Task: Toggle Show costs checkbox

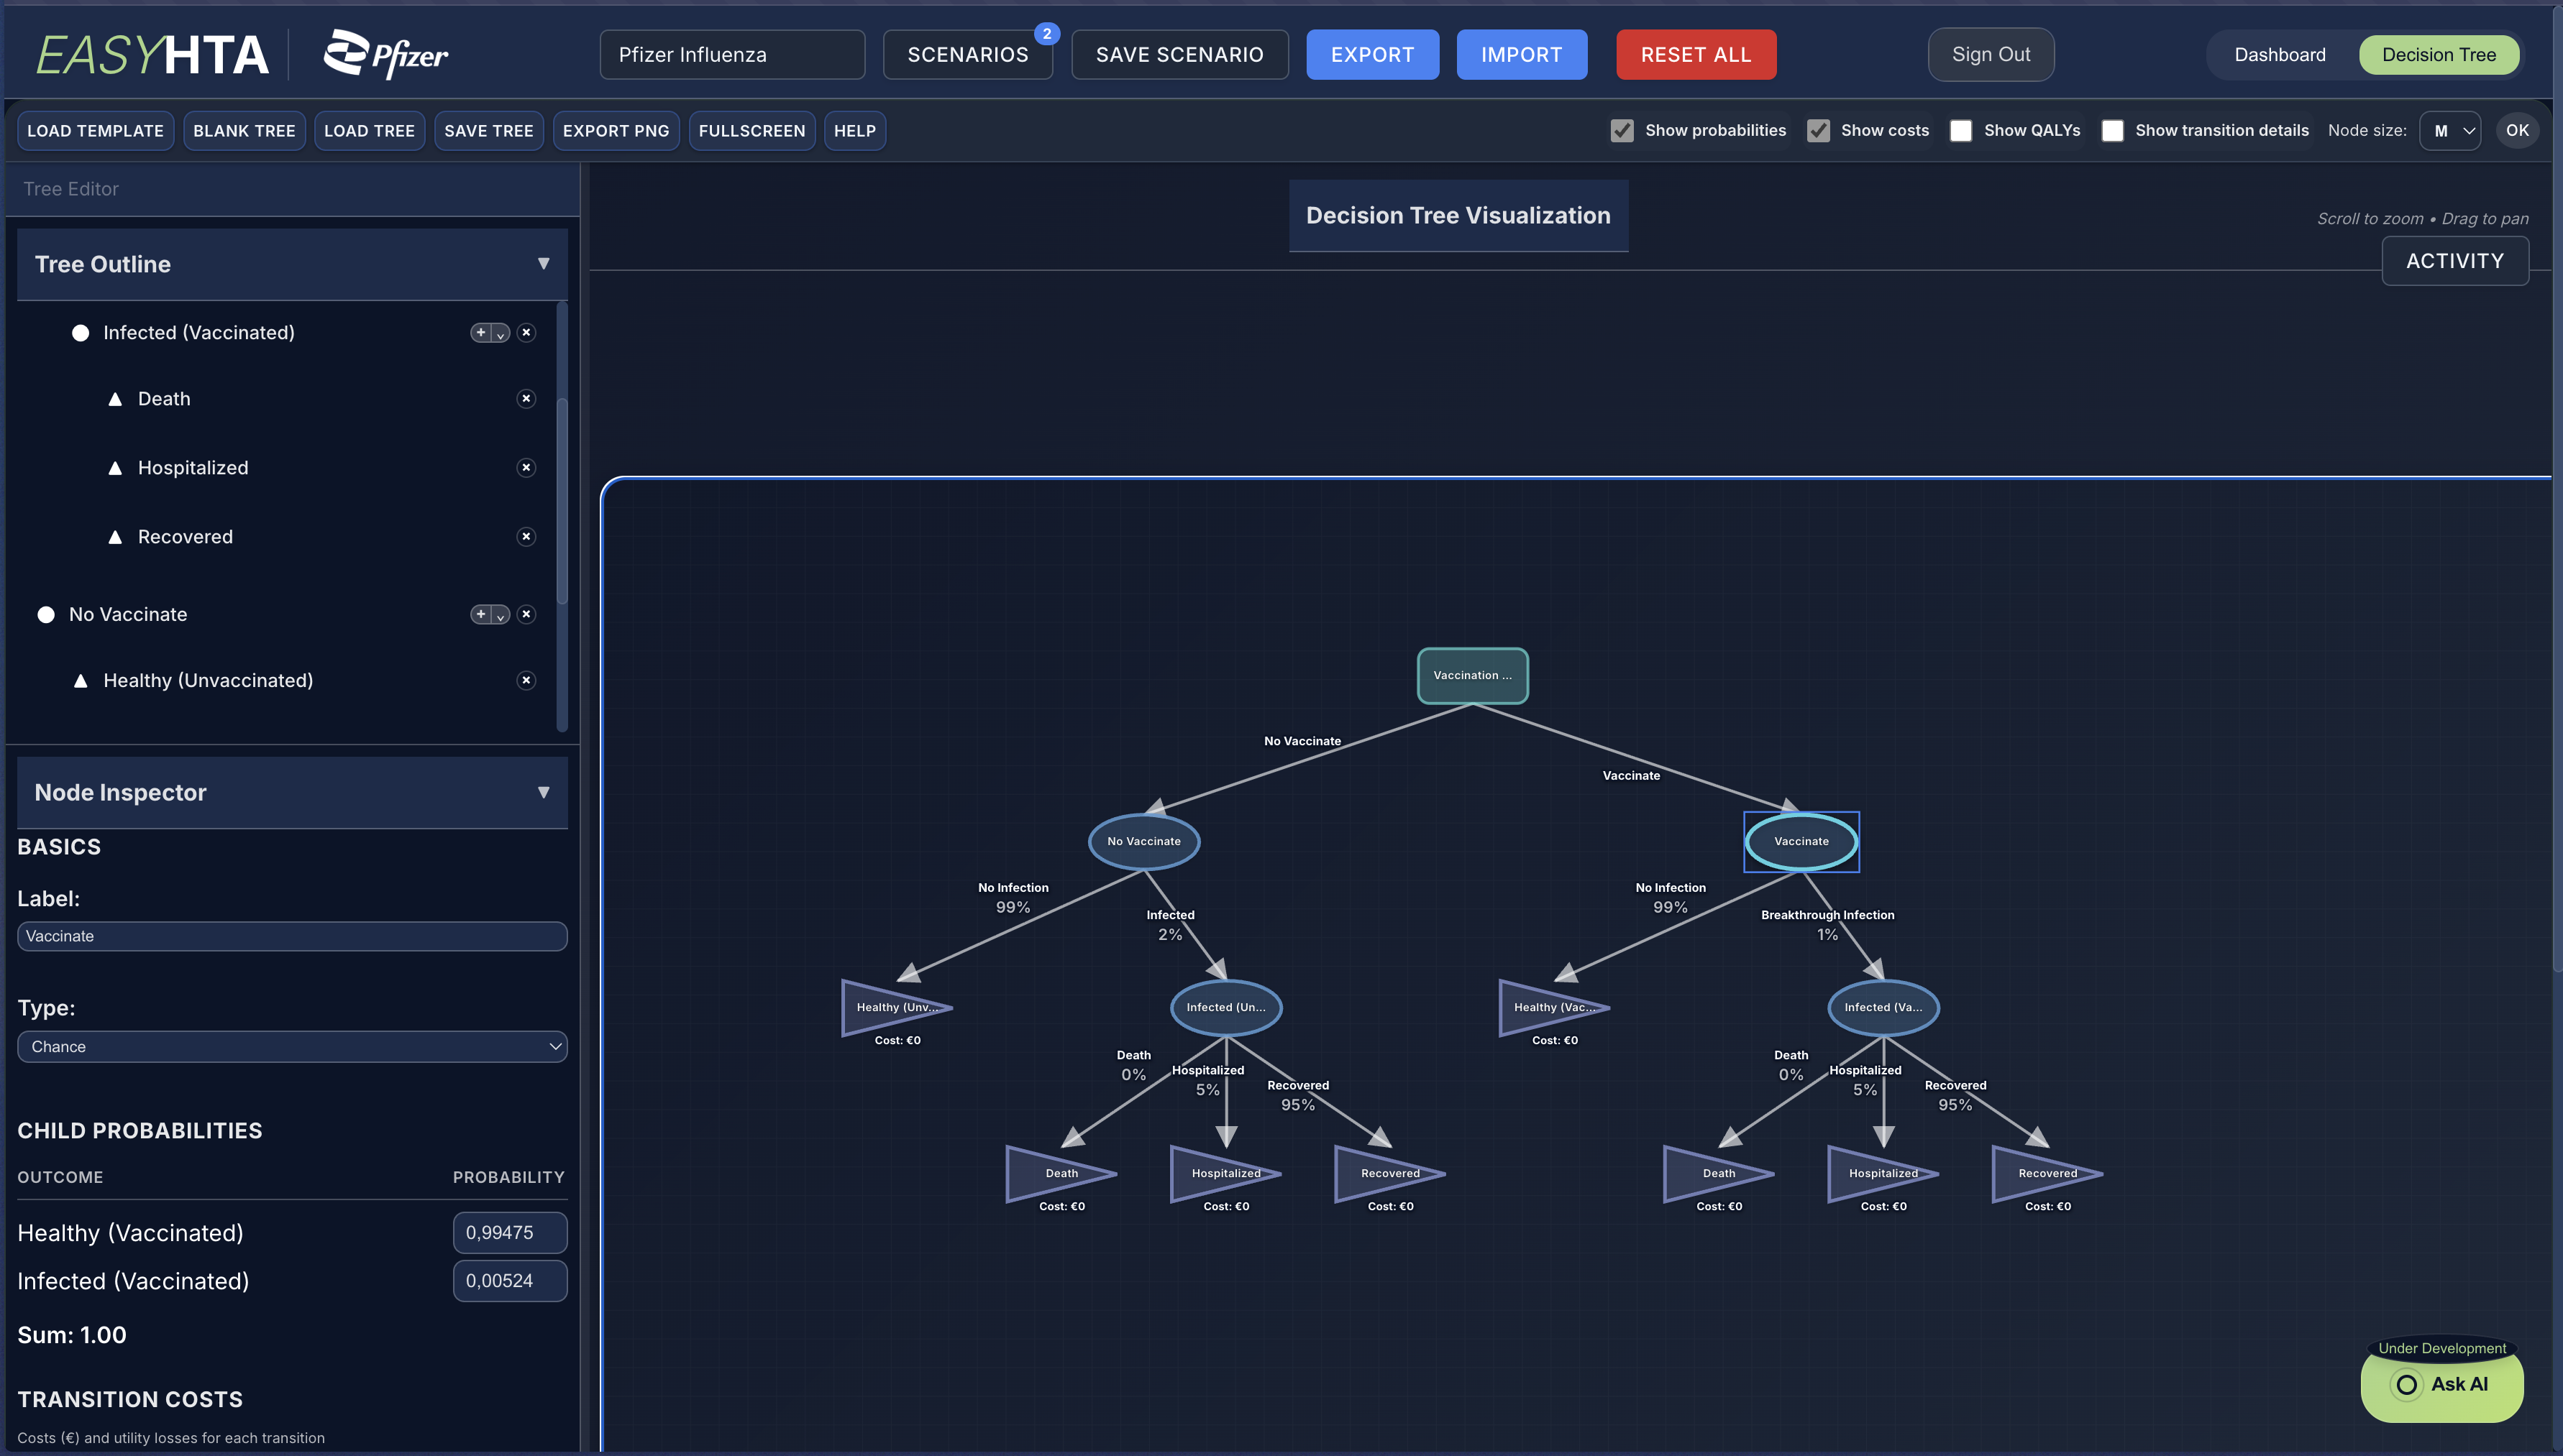Action: click(x=1818, y=131)
